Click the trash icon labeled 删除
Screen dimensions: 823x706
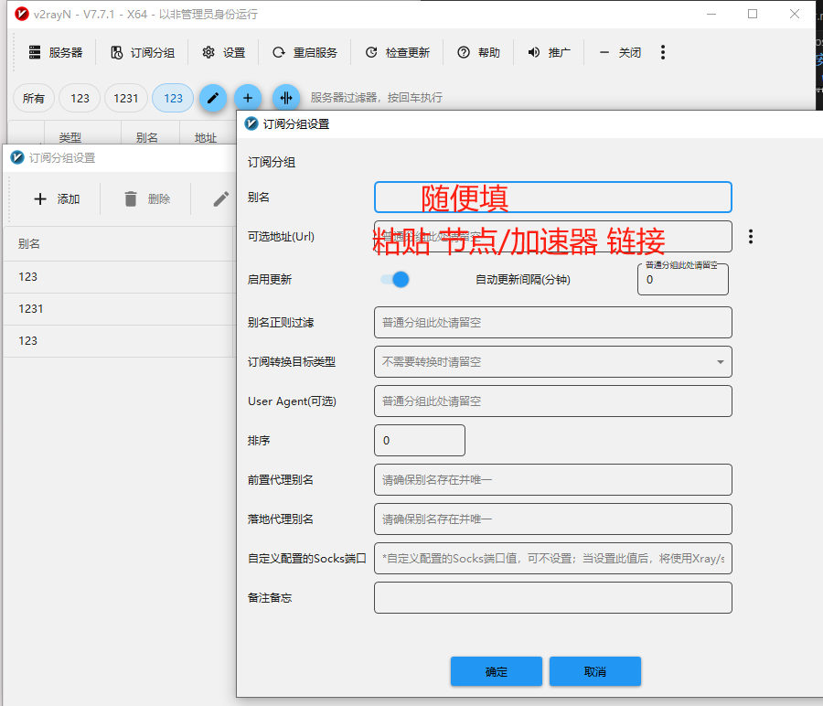(131, 198)
